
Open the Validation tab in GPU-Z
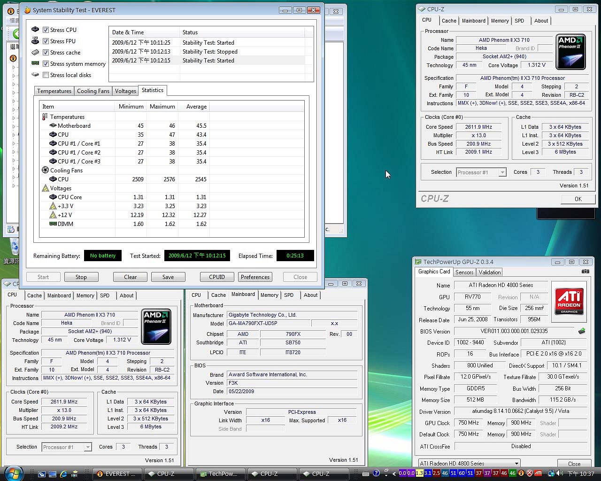coord(490,272)
